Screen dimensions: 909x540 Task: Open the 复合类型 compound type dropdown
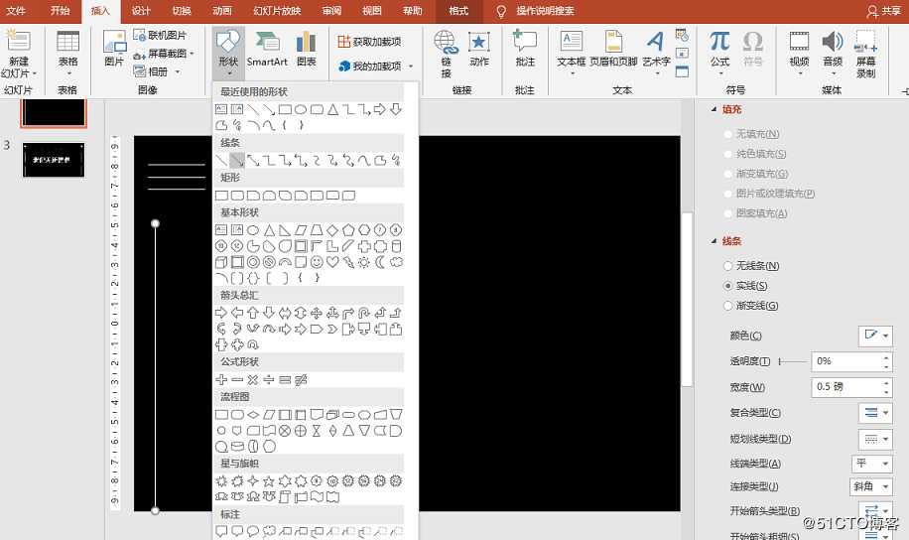[x=875, y=413]
